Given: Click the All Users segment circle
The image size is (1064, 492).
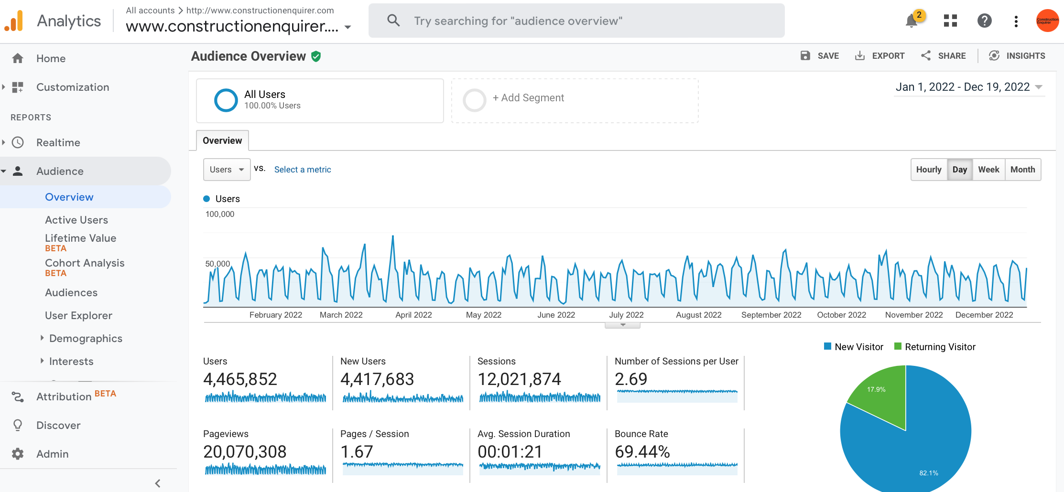Looking at the screenshot, I should click(x=226, y=100).
